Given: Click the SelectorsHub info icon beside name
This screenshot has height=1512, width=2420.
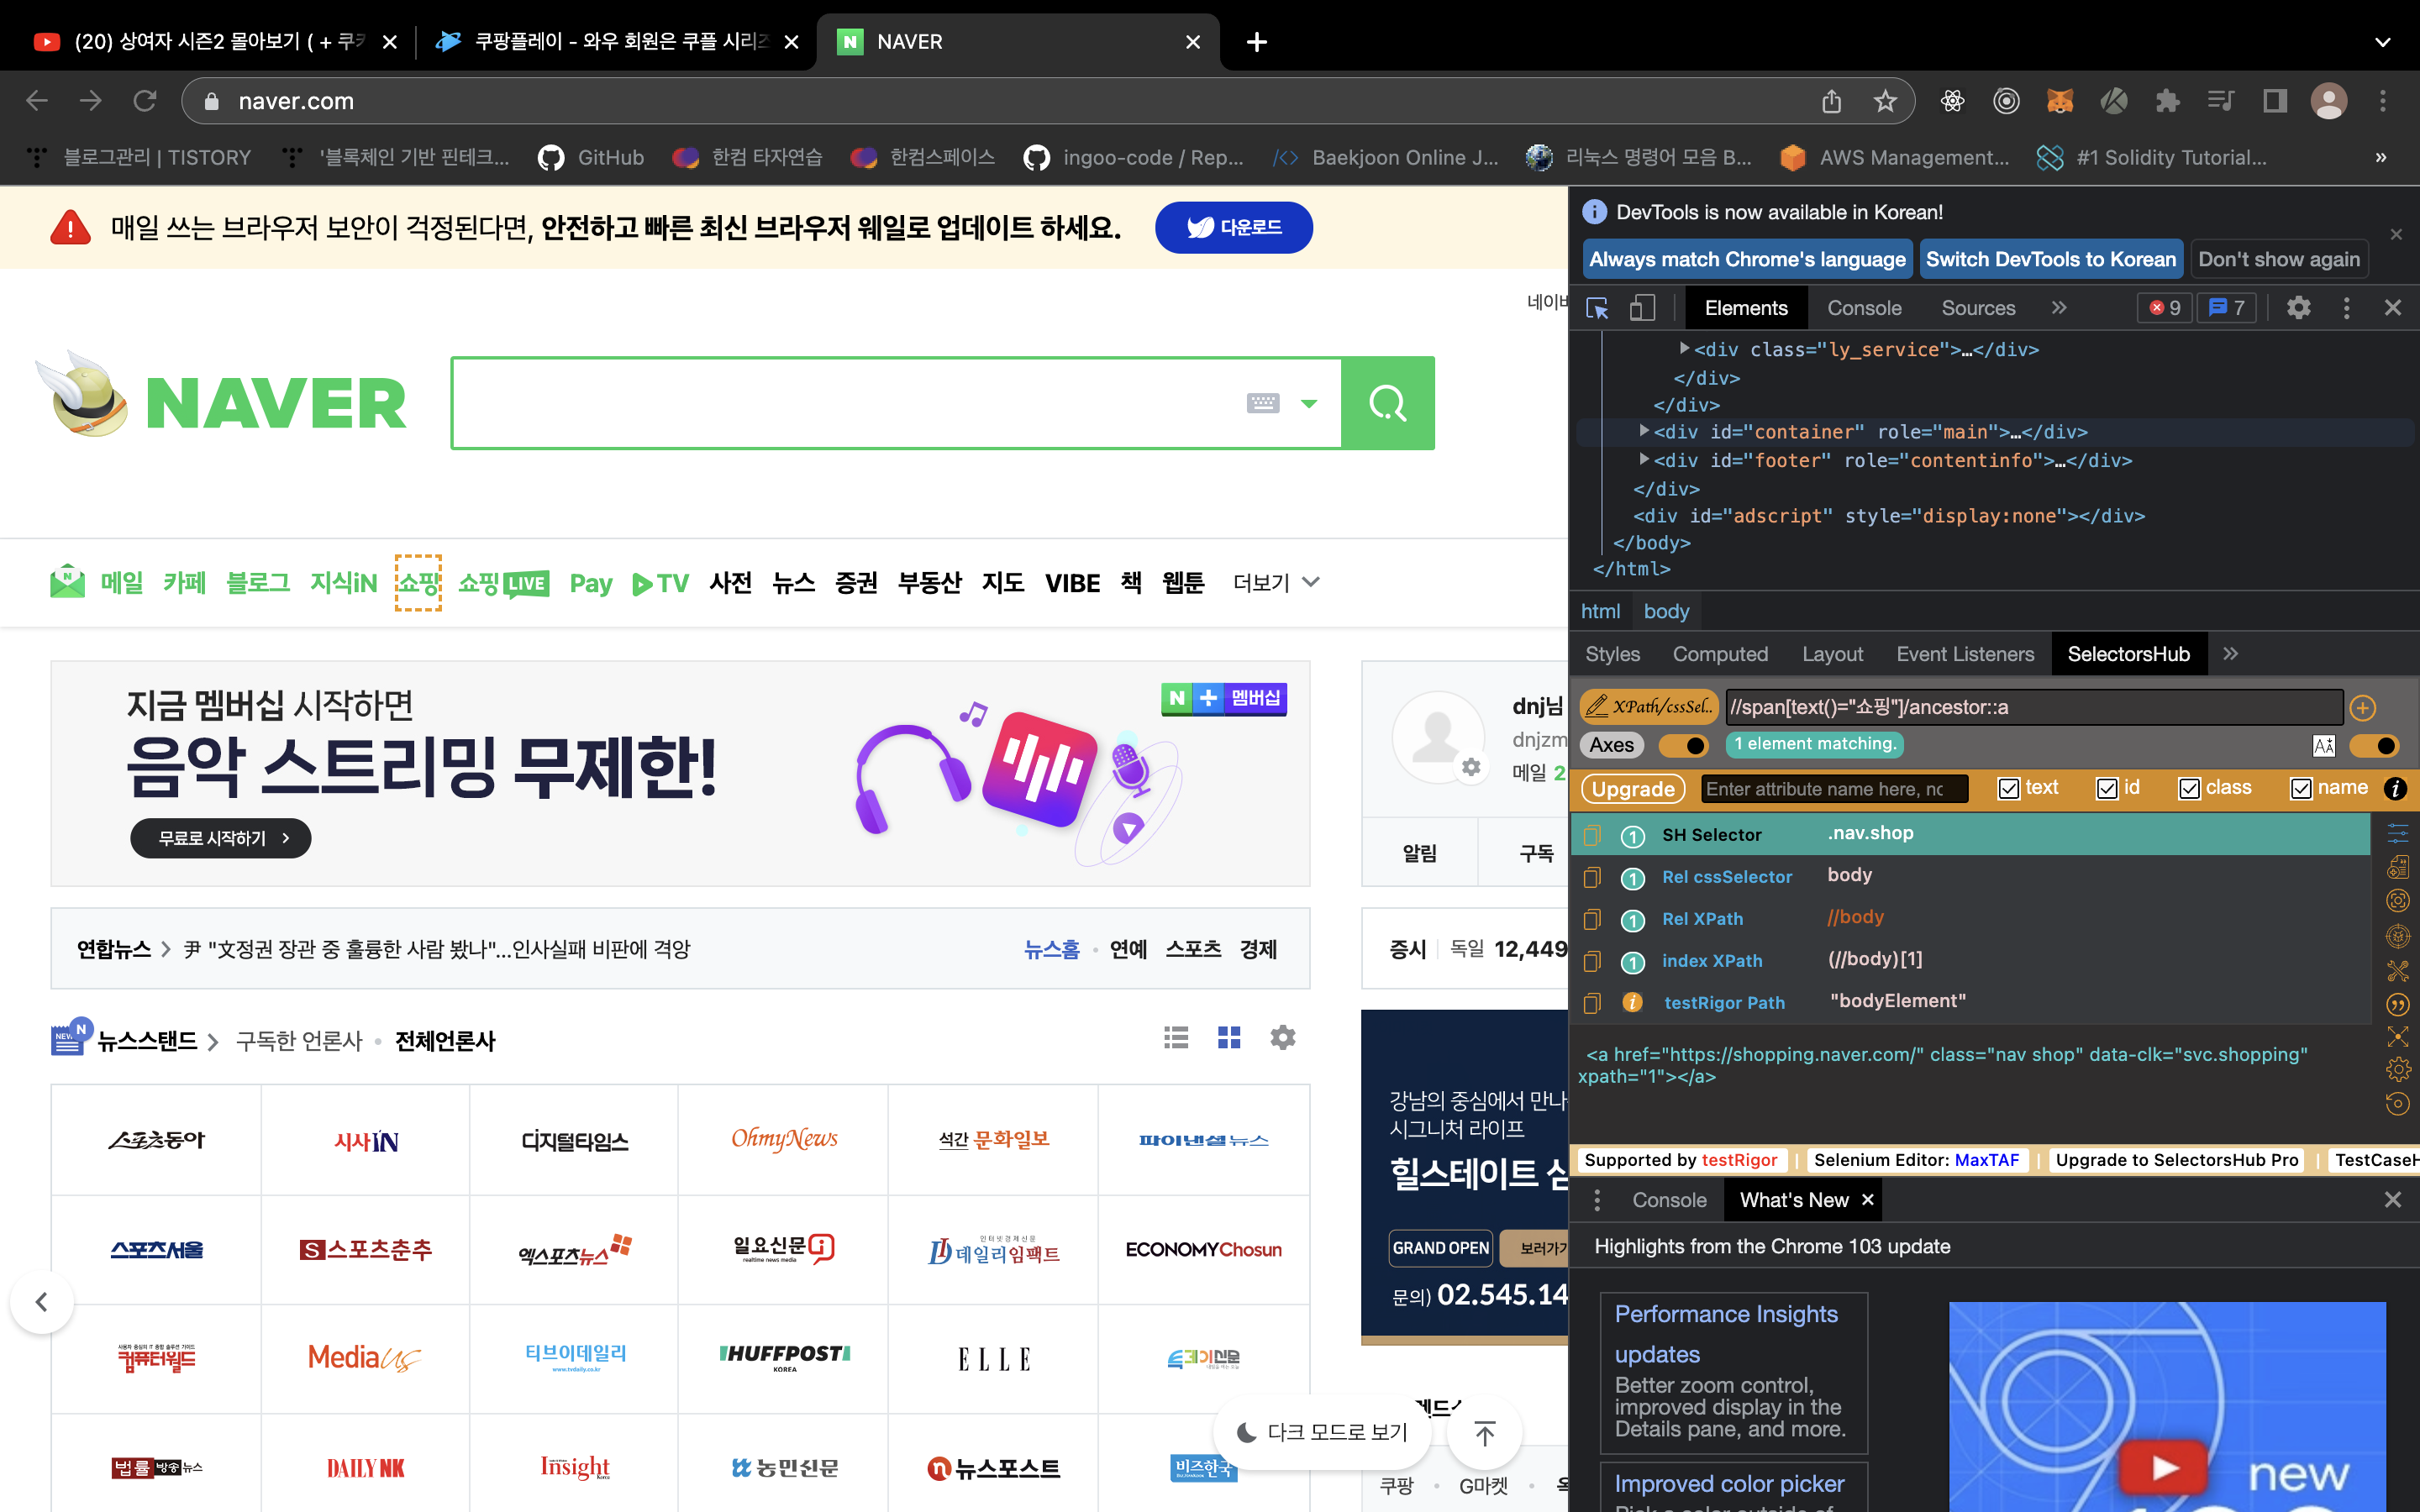Looking at the screenshot, I should coord(2395,789).
